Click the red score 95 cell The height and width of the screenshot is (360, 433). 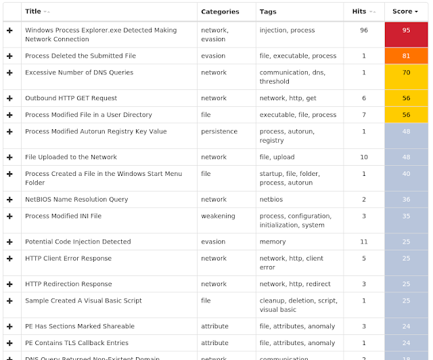click(406, 35)
